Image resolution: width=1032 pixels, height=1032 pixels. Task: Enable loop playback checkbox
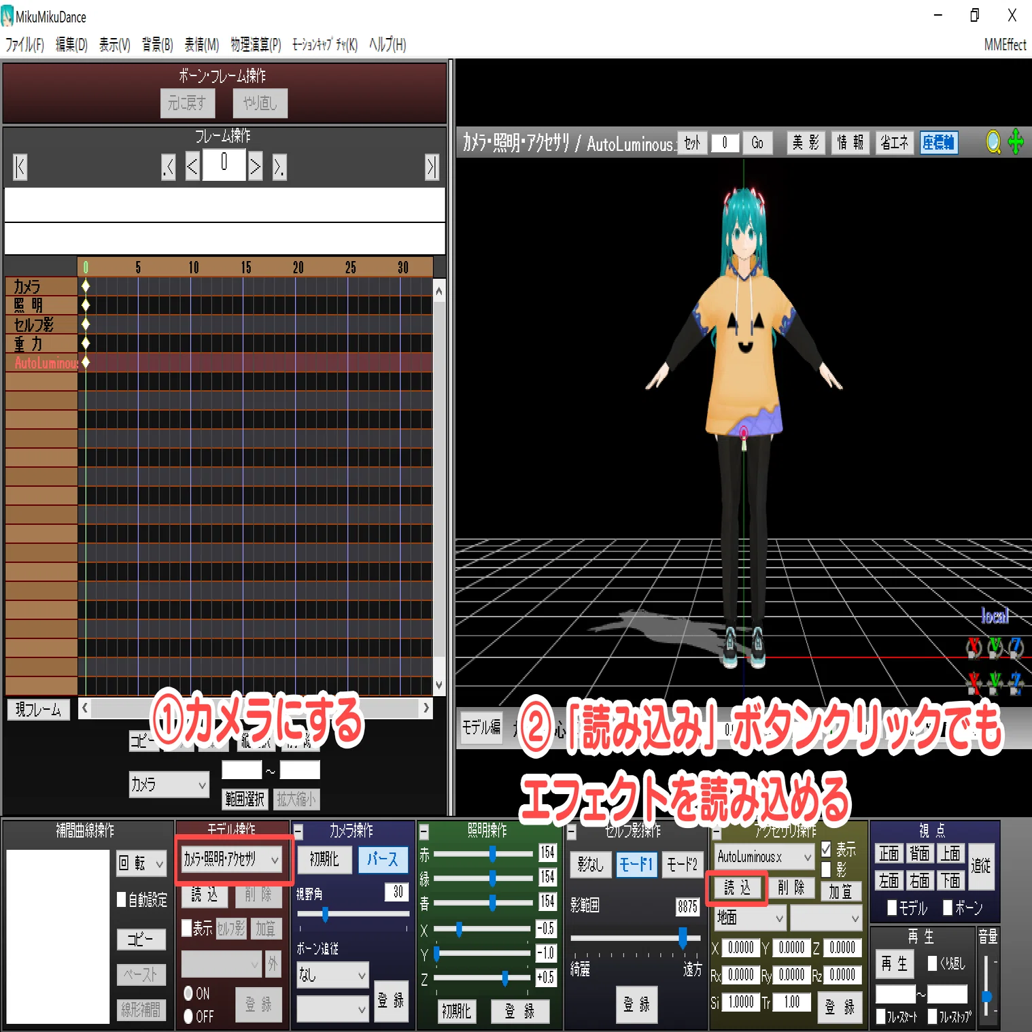tap(933, 963)
